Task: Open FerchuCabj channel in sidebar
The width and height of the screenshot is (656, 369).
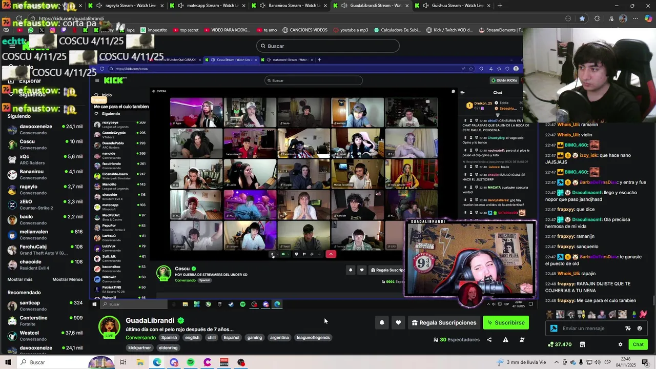Action: tap(45, 250)
